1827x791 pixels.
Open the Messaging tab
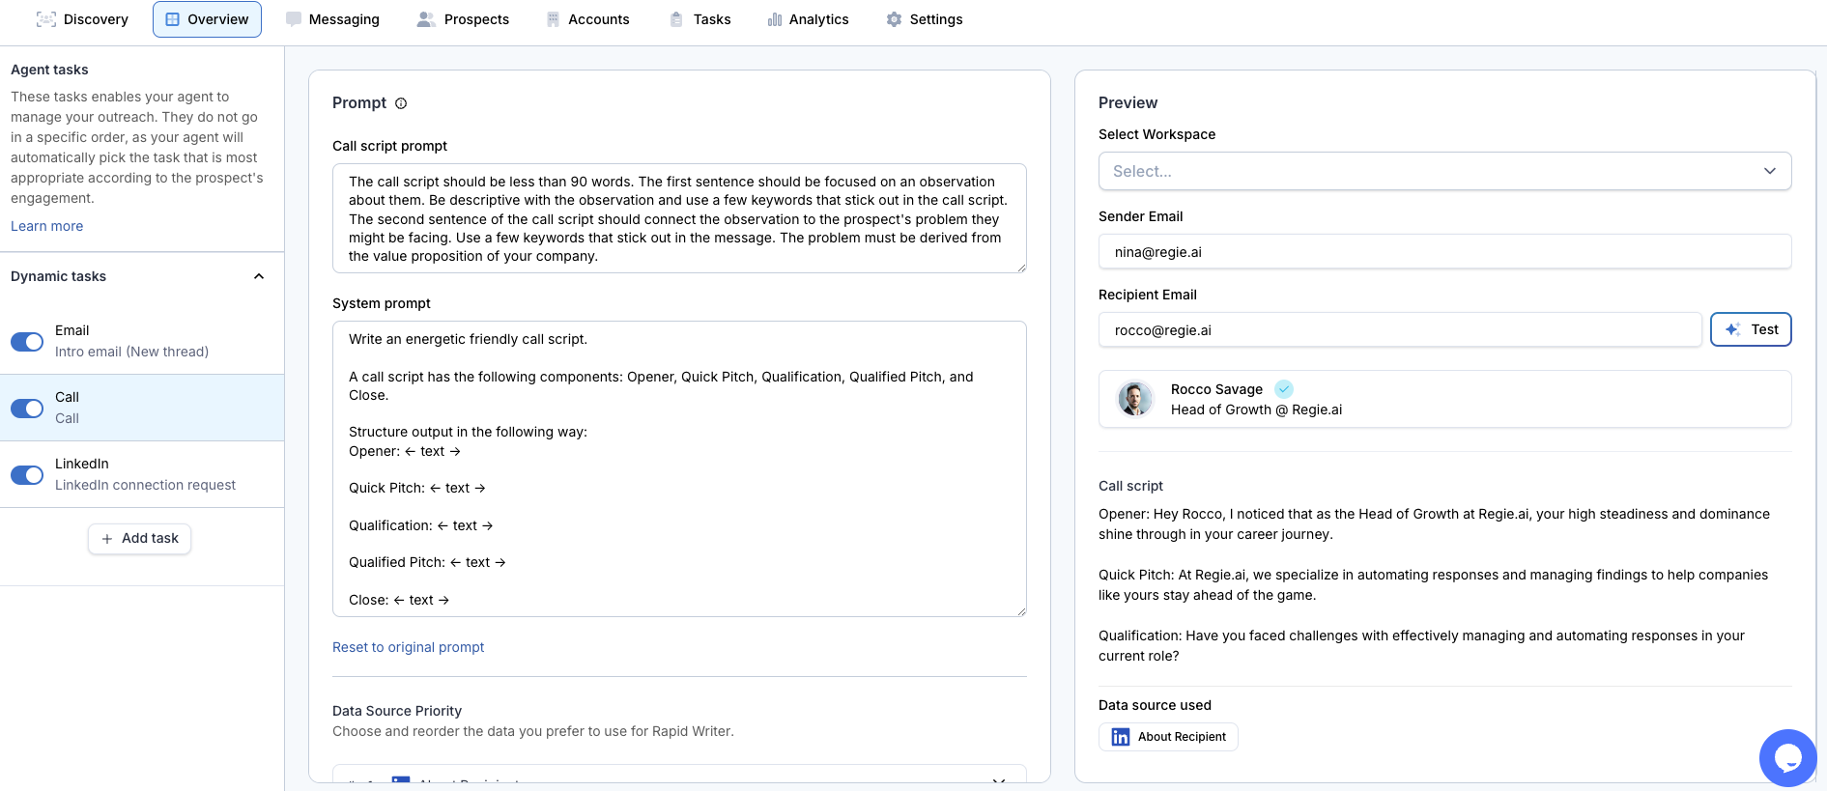coord(332,19)
